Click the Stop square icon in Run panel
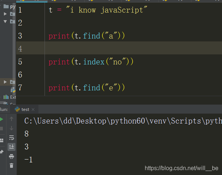This screenshot has height=175, width=222. point(1,129)
